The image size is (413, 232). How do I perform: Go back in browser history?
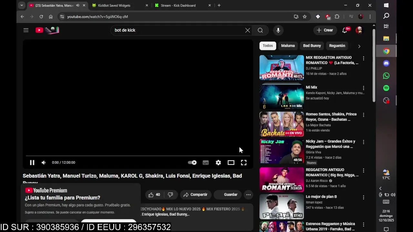(22, 17)
